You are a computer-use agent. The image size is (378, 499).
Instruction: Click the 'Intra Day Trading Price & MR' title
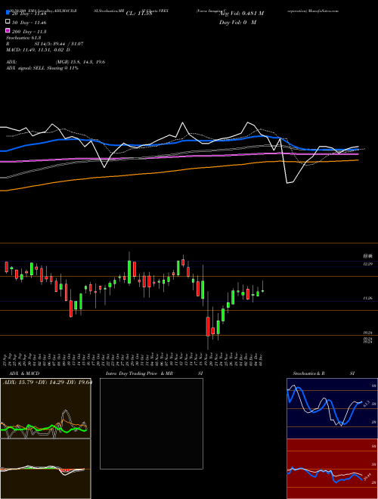[x=139, y=373]
